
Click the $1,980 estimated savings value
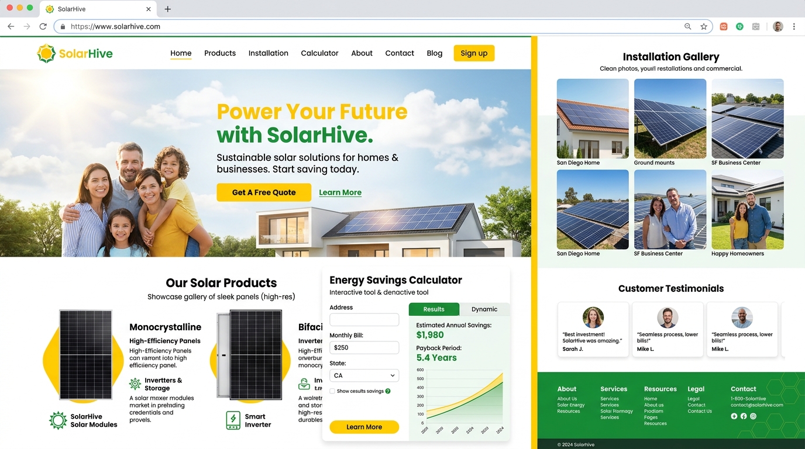(430, 335)
